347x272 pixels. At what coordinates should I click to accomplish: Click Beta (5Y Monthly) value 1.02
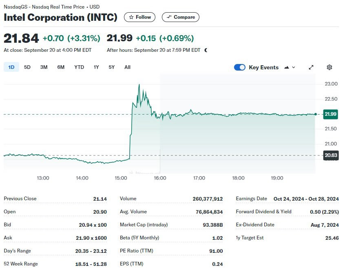tap(217, 238)
